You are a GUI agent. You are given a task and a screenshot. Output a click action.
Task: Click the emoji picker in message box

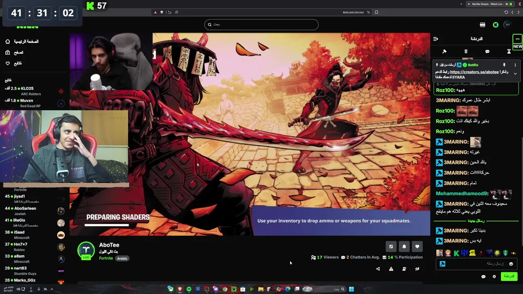(511, 264)
